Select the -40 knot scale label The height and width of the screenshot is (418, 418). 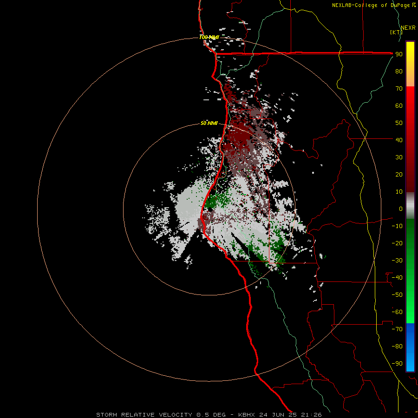[x=397, y=278]
